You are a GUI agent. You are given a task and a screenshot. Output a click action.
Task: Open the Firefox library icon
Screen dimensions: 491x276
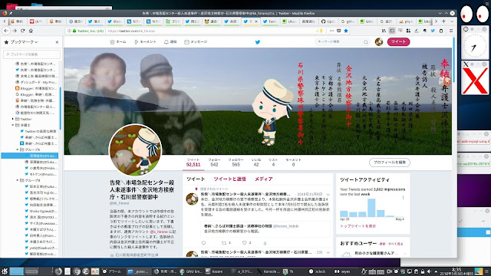pos(384,31)
